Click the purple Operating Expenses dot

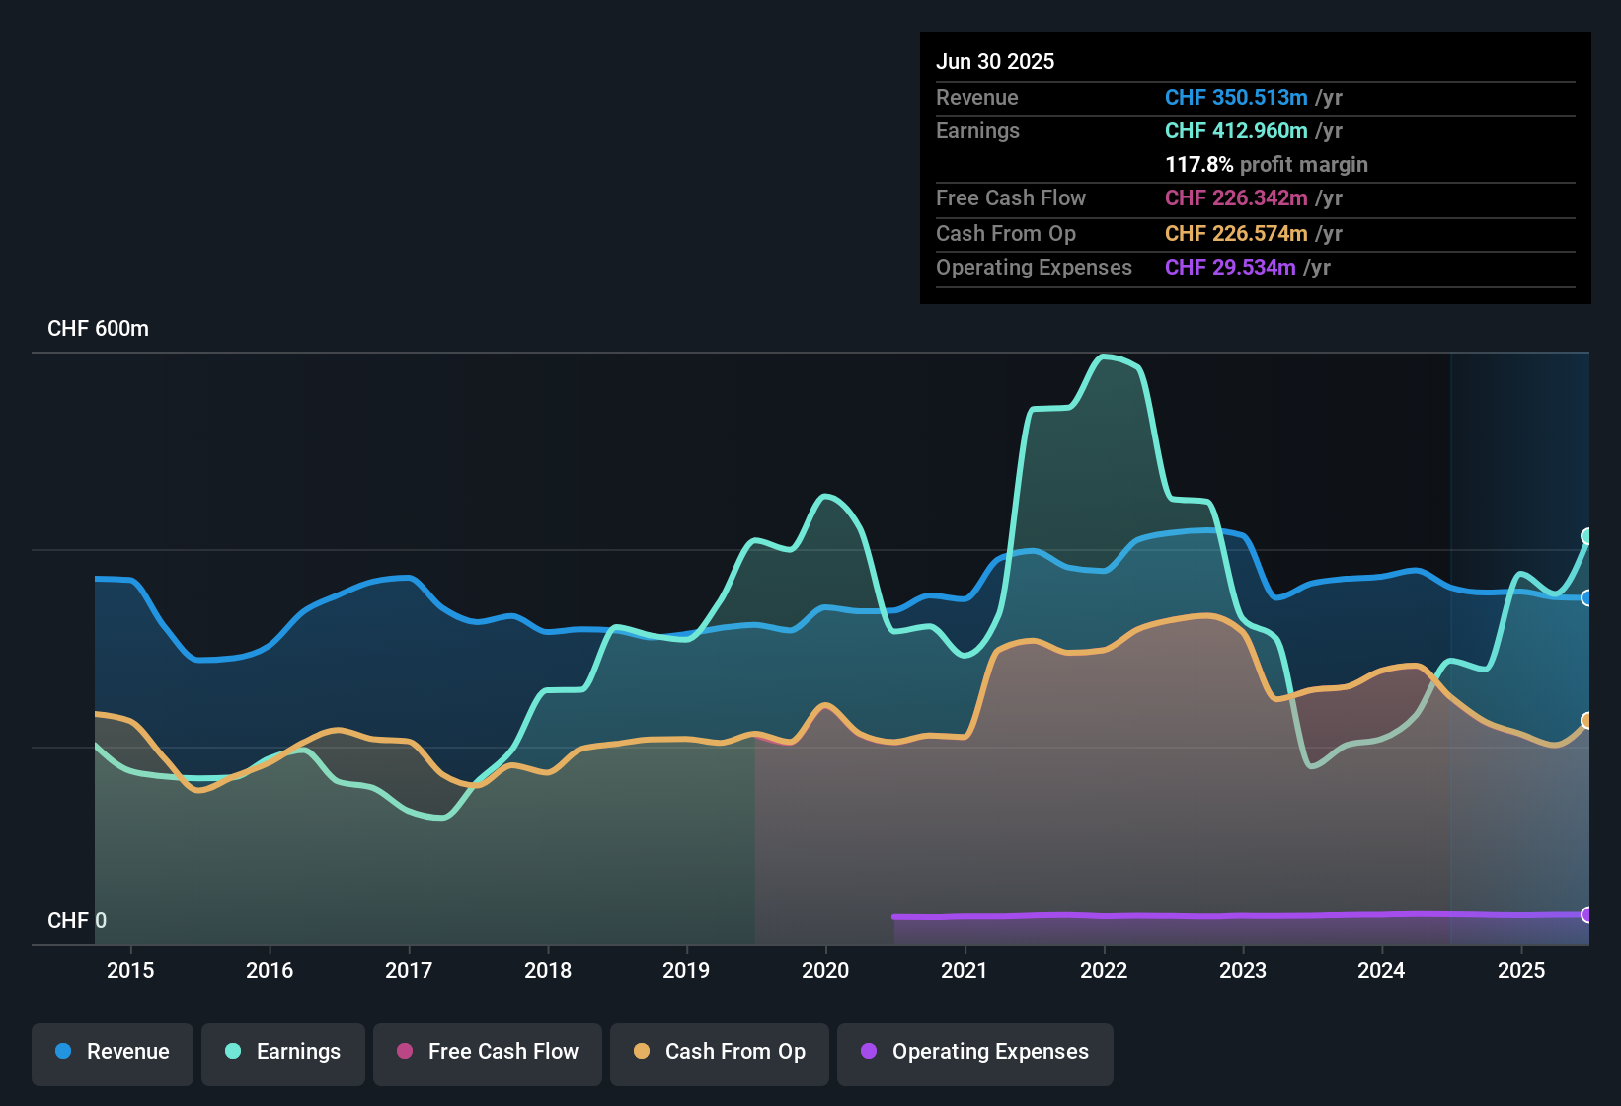[869, 1051]
